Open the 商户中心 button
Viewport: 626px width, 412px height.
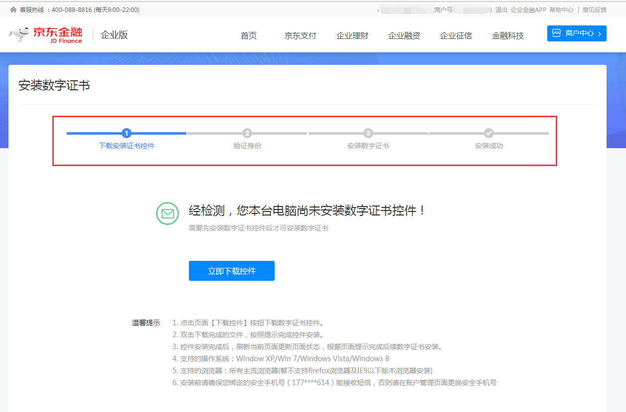point(577,33)
